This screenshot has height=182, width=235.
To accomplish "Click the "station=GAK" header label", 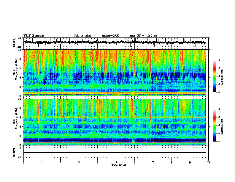I will pyautogui.click(x=110, y=36).
